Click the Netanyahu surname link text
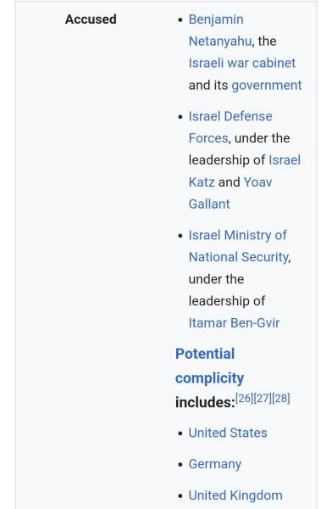Screen dimensions: 332x509 coord(220,42)
